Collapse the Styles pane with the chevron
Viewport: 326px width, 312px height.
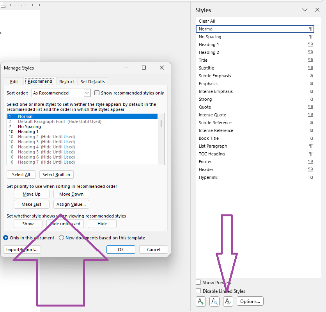tap(305, 10)
